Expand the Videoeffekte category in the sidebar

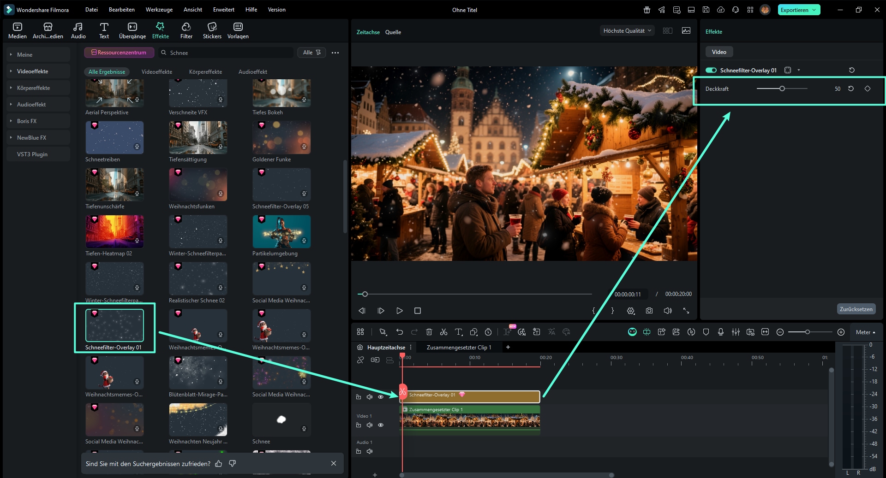tap(32, 71)
